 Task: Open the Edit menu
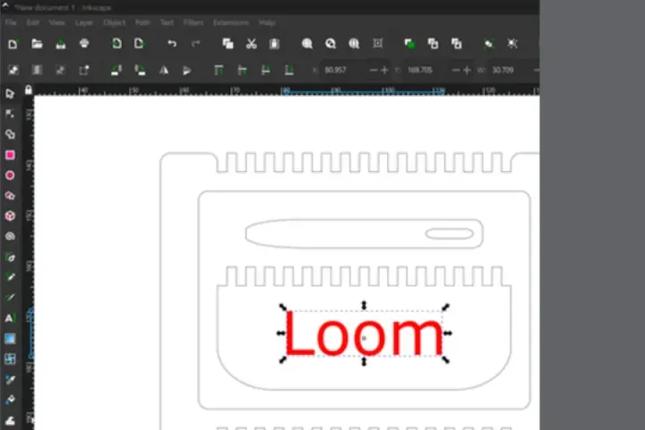click(x=33, y=22)
